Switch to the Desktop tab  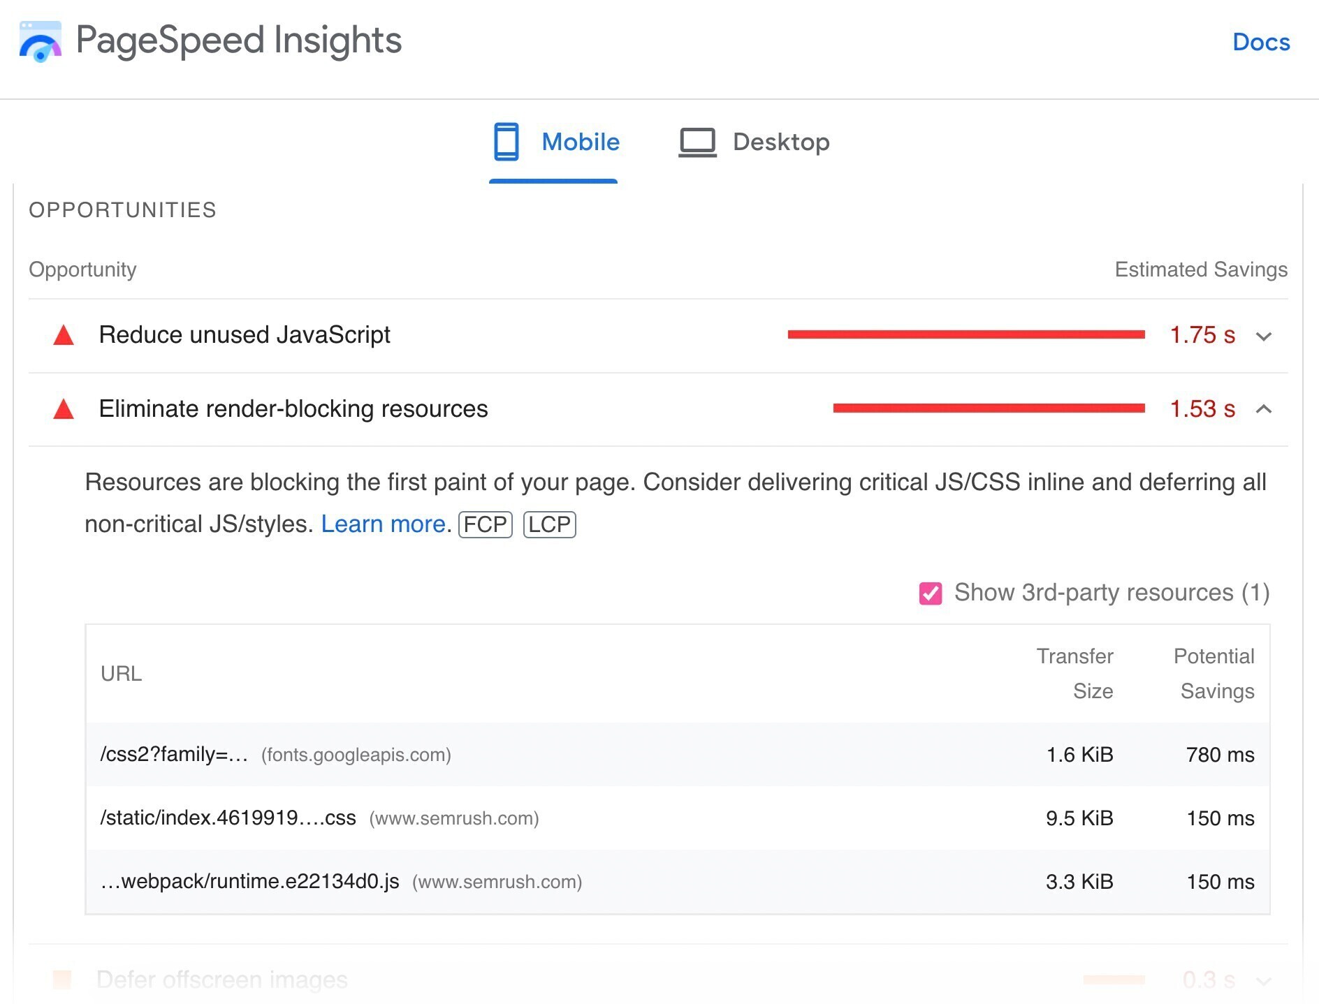pos(754,142)
